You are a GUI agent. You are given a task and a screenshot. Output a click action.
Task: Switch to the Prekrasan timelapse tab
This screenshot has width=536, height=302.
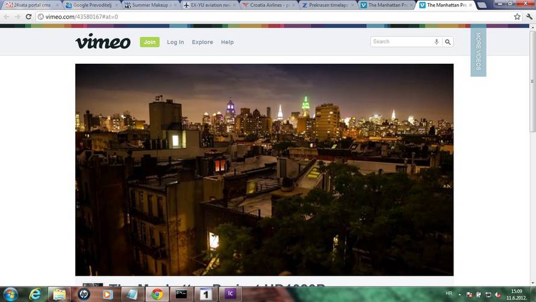(328, 5)
